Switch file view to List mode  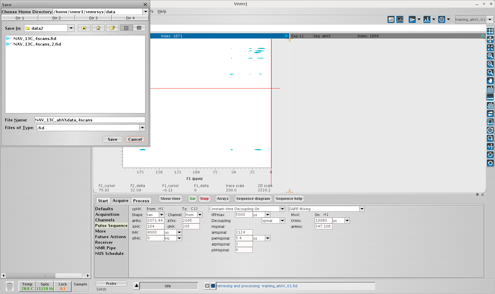126,28
